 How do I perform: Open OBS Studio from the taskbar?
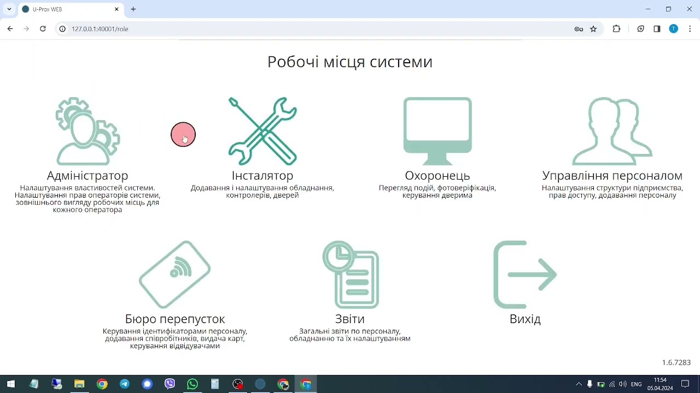pyautogui.click(x=237, y=384)
